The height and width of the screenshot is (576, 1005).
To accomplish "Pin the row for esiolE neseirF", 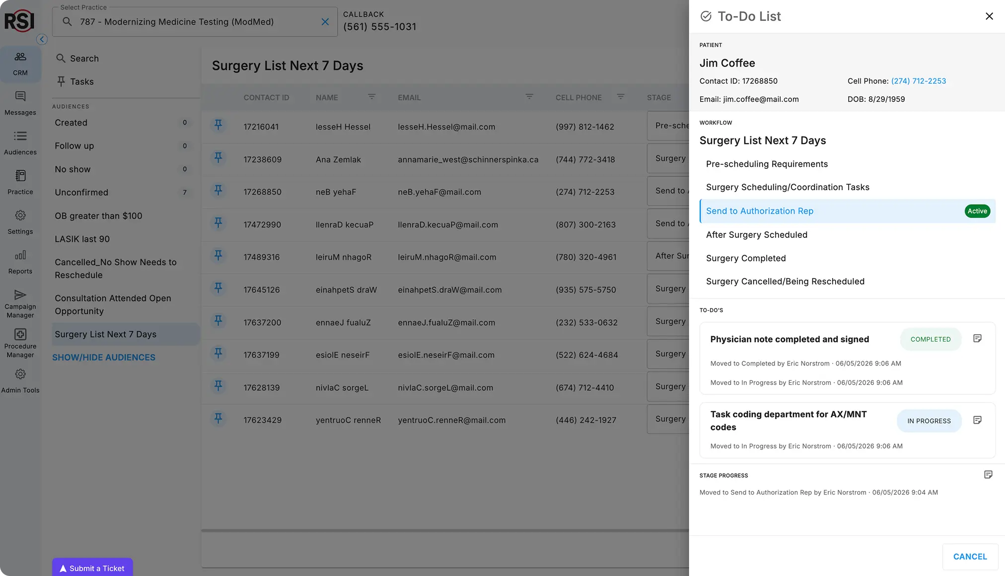I will pyautogui.click(x=218, y=353).
